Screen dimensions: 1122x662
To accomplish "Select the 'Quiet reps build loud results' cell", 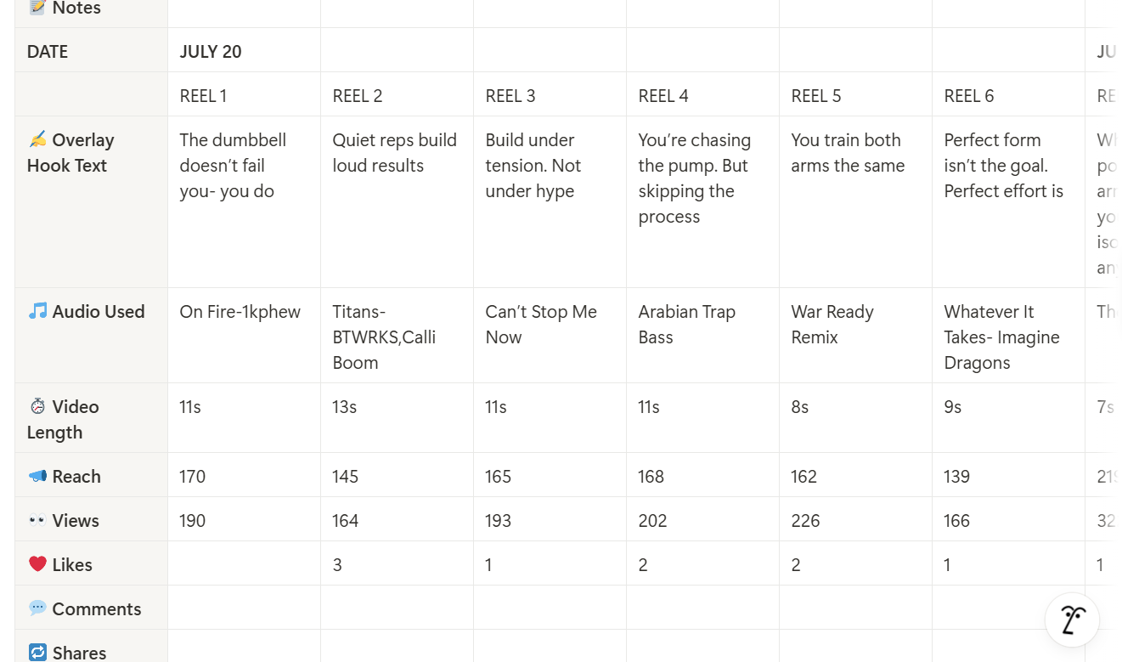I will coord(395,153).
